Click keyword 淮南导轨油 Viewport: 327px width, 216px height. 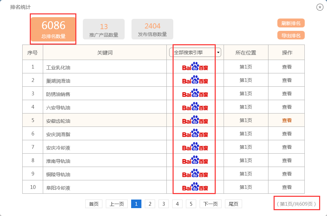(58, 161)
